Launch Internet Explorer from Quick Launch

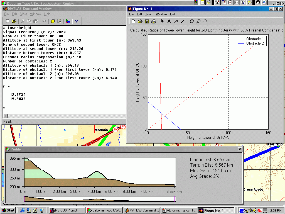click(22, 210)
